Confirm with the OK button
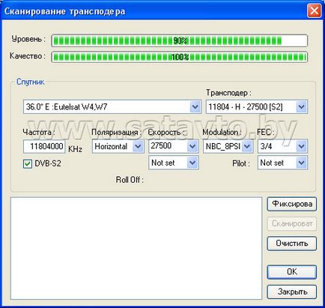Image resolution: width=325 pixels, height=308 pixels. pyautogui.click(x=292, y=272)
